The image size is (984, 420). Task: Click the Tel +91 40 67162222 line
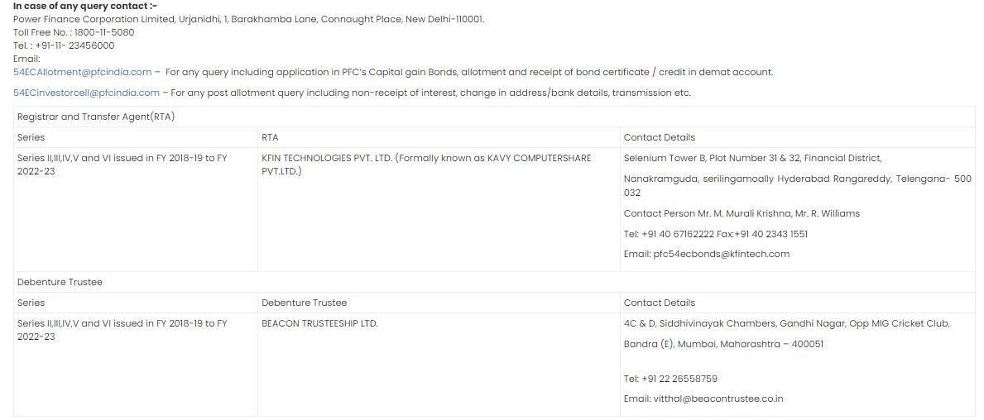click(715, 234)
